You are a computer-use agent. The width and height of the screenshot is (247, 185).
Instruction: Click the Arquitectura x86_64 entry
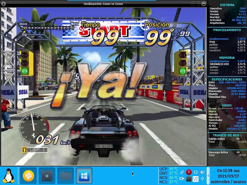(228, 23)
